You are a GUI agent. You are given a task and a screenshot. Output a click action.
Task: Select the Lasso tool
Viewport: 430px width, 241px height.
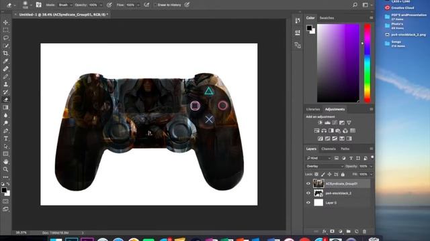pos(5,37)
